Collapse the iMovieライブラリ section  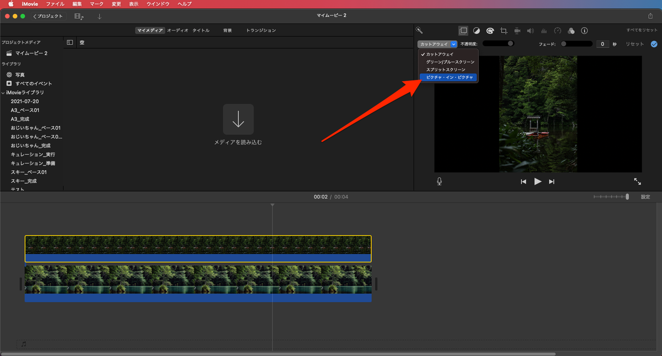point(3,93)
